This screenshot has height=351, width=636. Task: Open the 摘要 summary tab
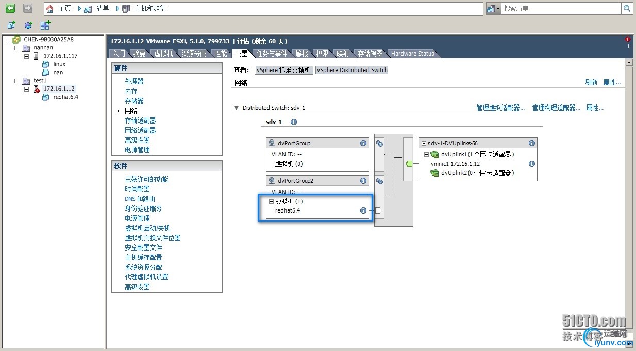click(x=139, y=54)
